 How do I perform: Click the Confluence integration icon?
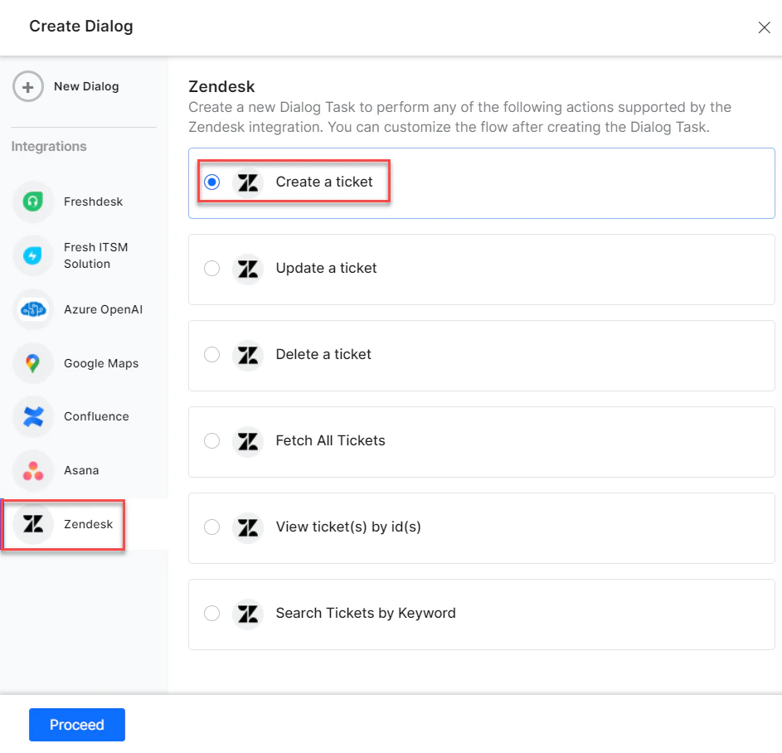click(x=32, y=416)
